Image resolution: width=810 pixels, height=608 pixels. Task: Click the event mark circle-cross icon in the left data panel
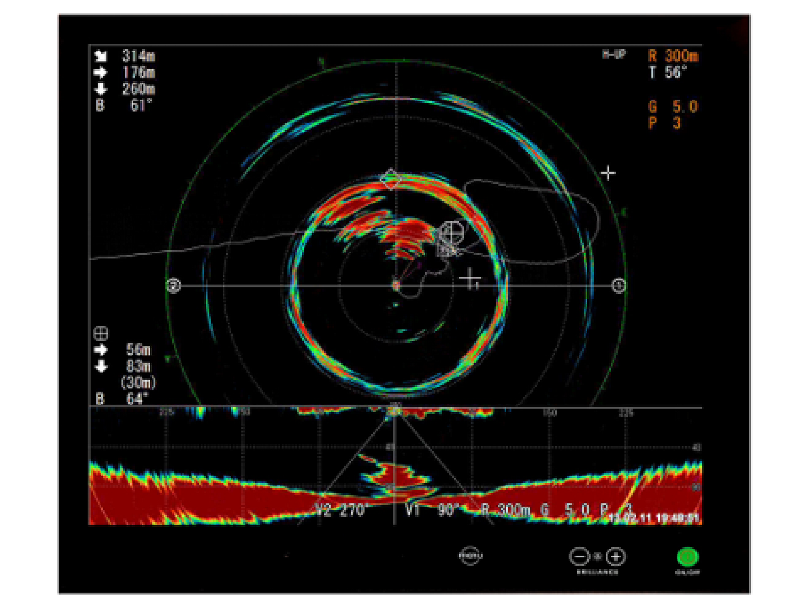pos(101,334)
